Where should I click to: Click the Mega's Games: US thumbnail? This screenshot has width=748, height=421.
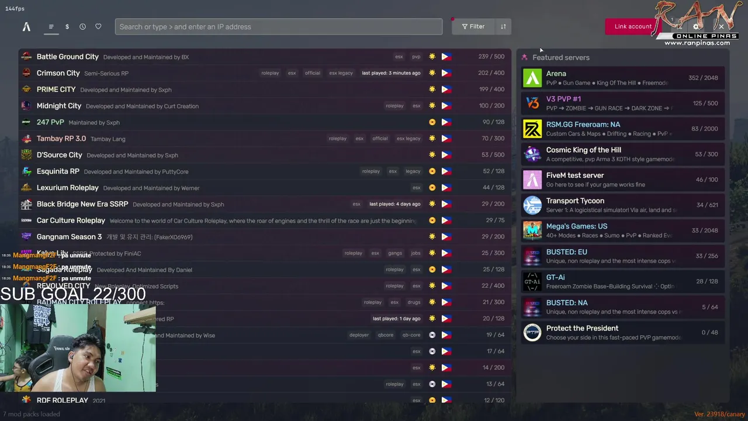(532, 230)
